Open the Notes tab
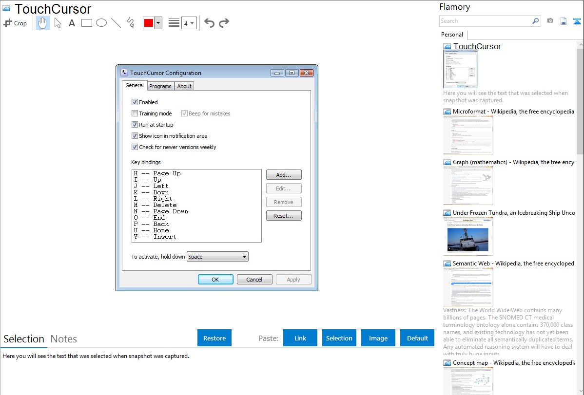584x395 pixels. coord(64,339)
